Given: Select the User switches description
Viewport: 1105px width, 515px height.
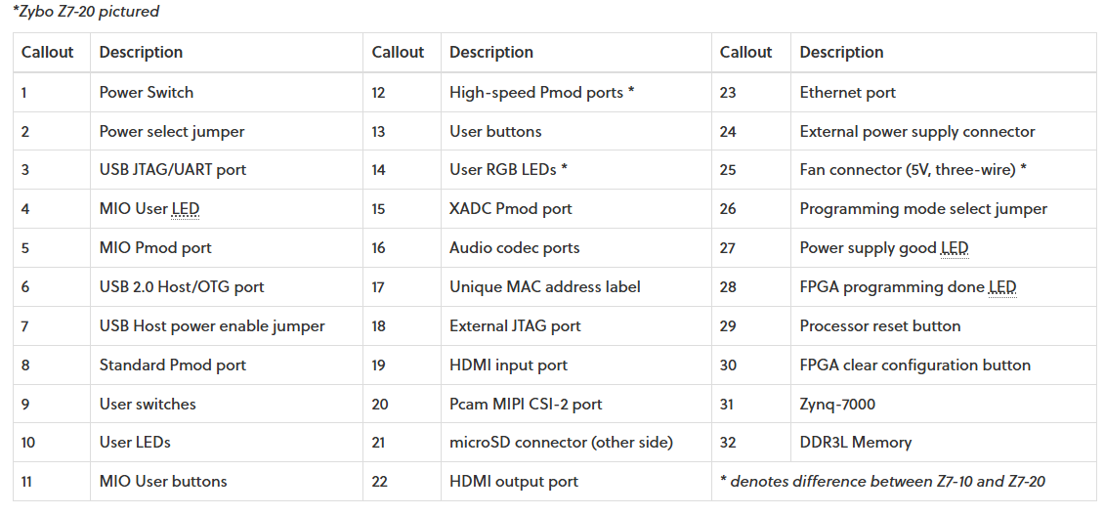Looking at the screenshot, I should (x=148, y=404).
